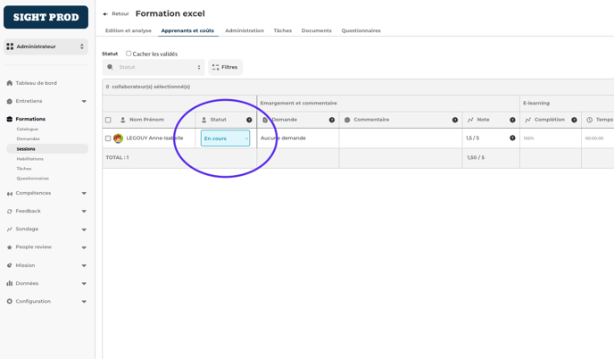Click the back arrow icon next to Retour
614x359 pixels.
click(x=105, y=14)
